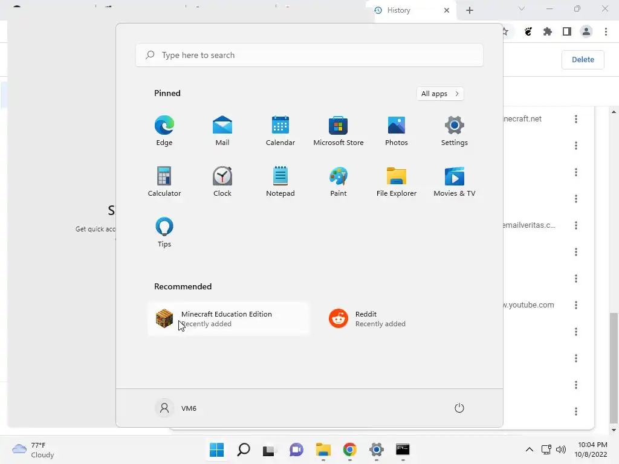Launch Movies & TV app
Viewport: 619px width, 464px height.
point(455,181)
